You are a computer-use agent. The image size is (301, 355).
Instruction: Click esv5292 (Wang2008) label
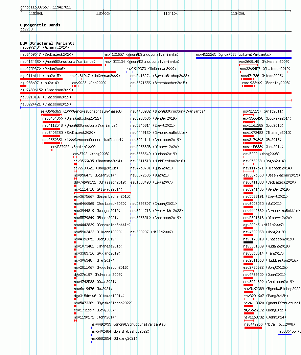[261, 154]
